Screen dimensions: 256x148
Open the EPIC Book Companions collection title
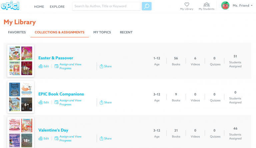pos(61,94)
